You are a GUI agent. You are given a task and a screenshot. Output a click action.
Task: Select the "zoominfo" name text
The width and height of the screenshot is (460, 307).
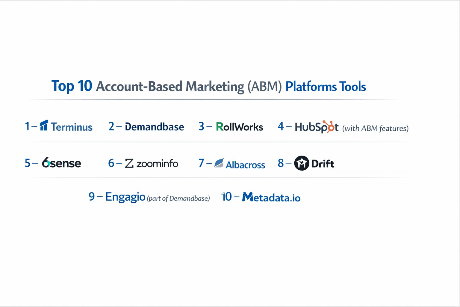157,164
